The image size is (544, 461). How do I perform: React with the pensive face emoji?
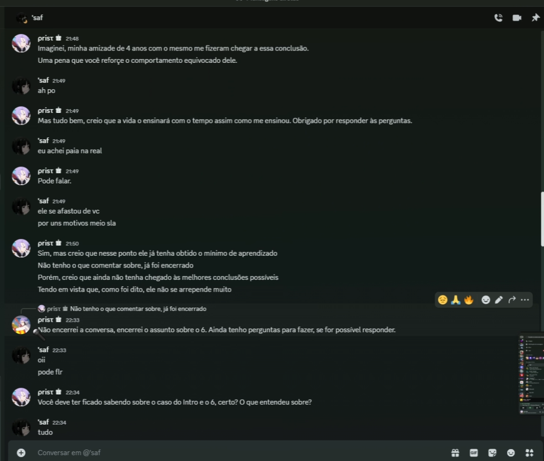coord(443,300)
